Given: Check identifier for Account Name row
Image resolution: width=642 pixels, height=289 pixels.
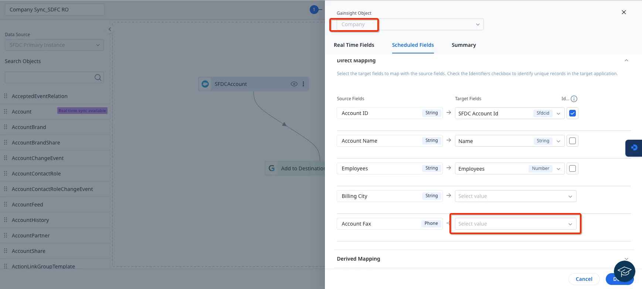Looking at the screenshot, I should pos(573,141).
